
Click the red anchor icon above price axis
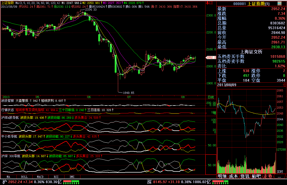point(208,3)
